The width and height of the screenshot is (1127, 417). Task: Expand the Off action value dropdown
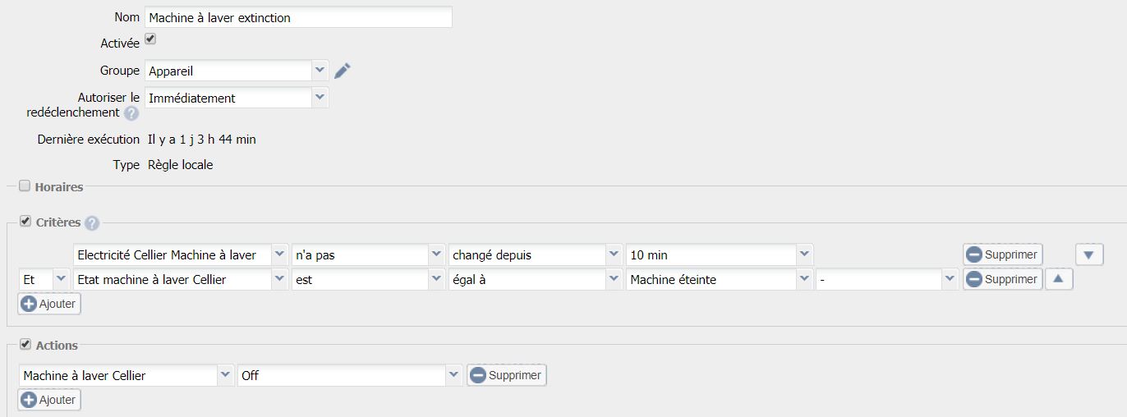[349, 375]
